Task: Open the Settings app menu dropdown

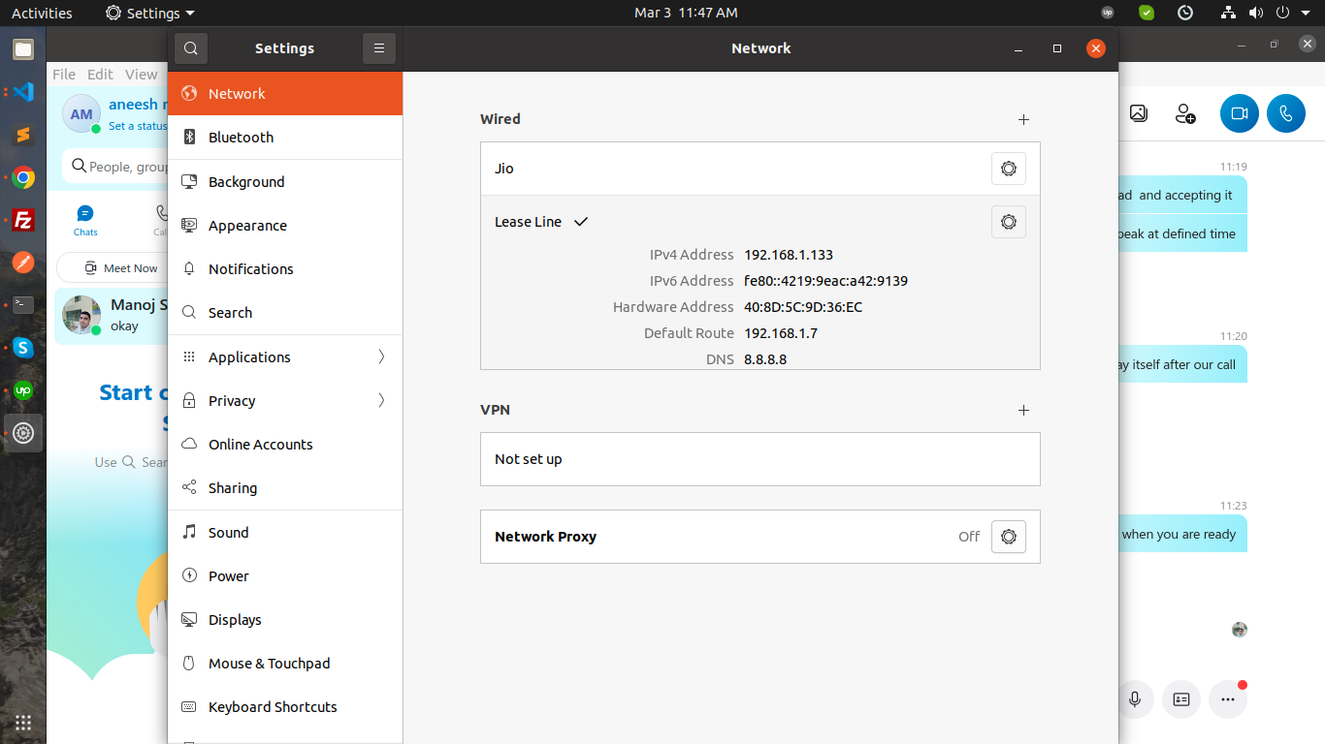Action: tap(150, 13)
